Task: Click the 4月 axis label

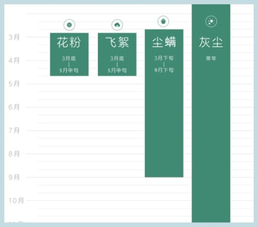Action: pos(14,61)
